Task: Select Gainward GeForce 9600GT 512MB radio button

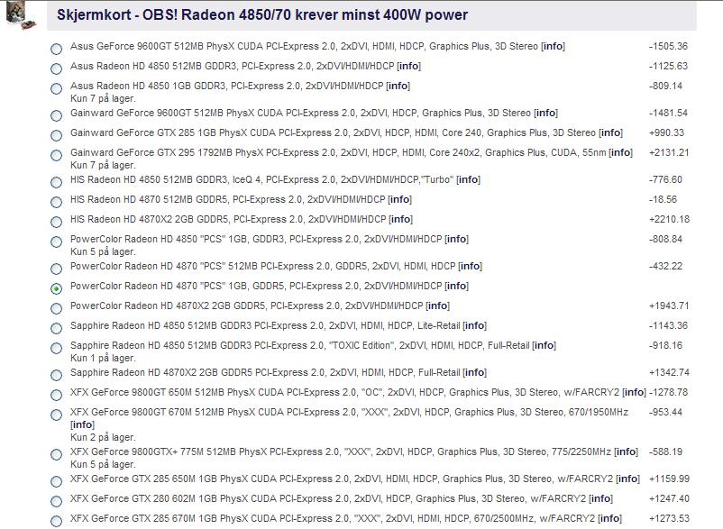Action: point(56,115)
